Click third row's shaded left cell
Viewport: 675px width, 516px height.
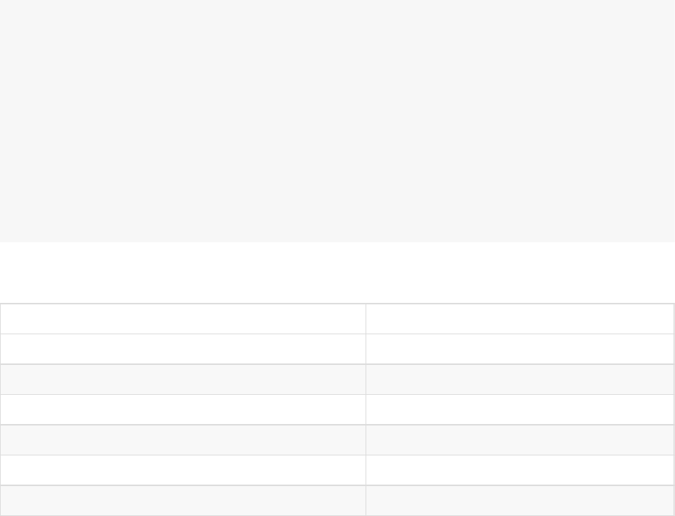183,379
